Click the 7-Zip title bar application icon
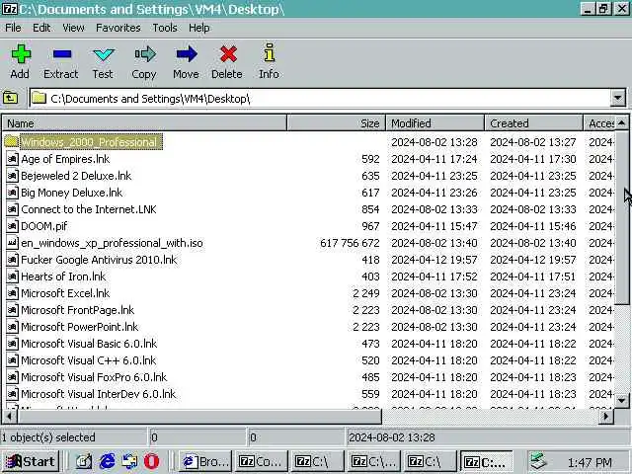This screenshot has width=632, height=474. [x=9, y=9]
